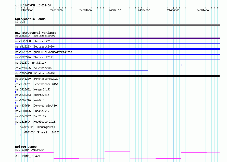Screen dimensions: 227x162
Task: Select nsv5693018 (Chuang2021) label
Action: coord(37,127)
